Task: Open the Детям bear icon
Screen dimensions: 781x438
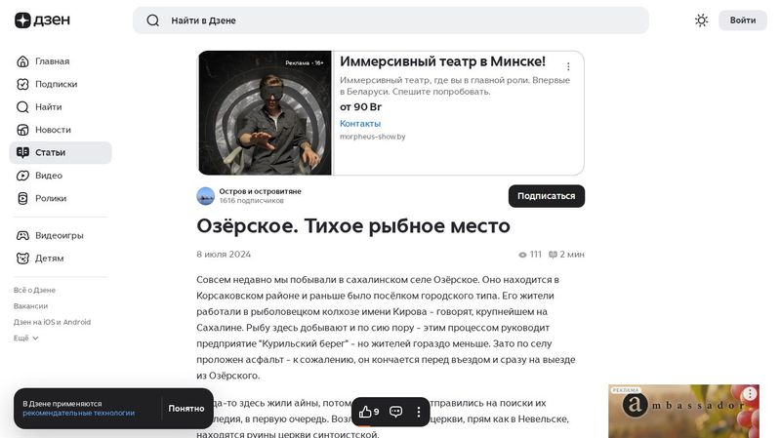Action: pos(22,259)
